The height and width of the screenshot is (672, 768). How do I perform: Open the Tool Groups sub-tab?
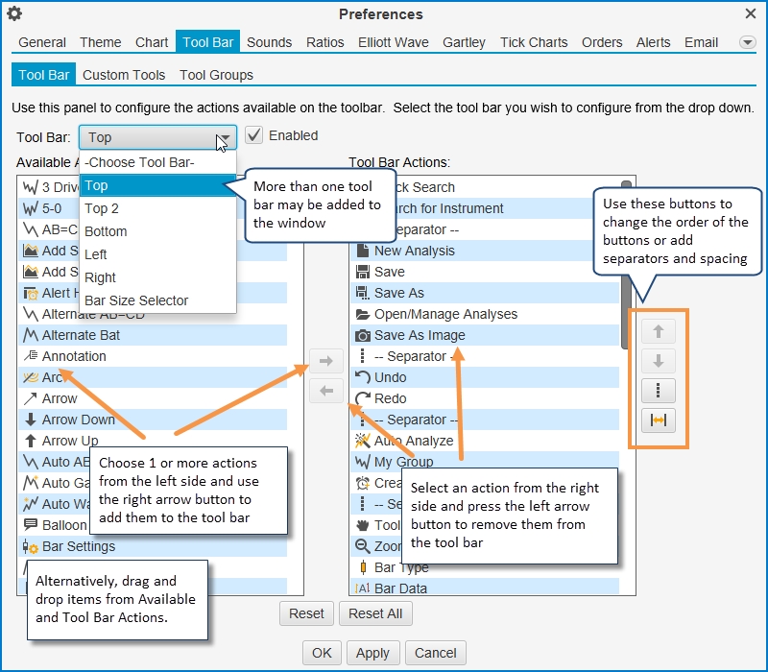[216, 75]
